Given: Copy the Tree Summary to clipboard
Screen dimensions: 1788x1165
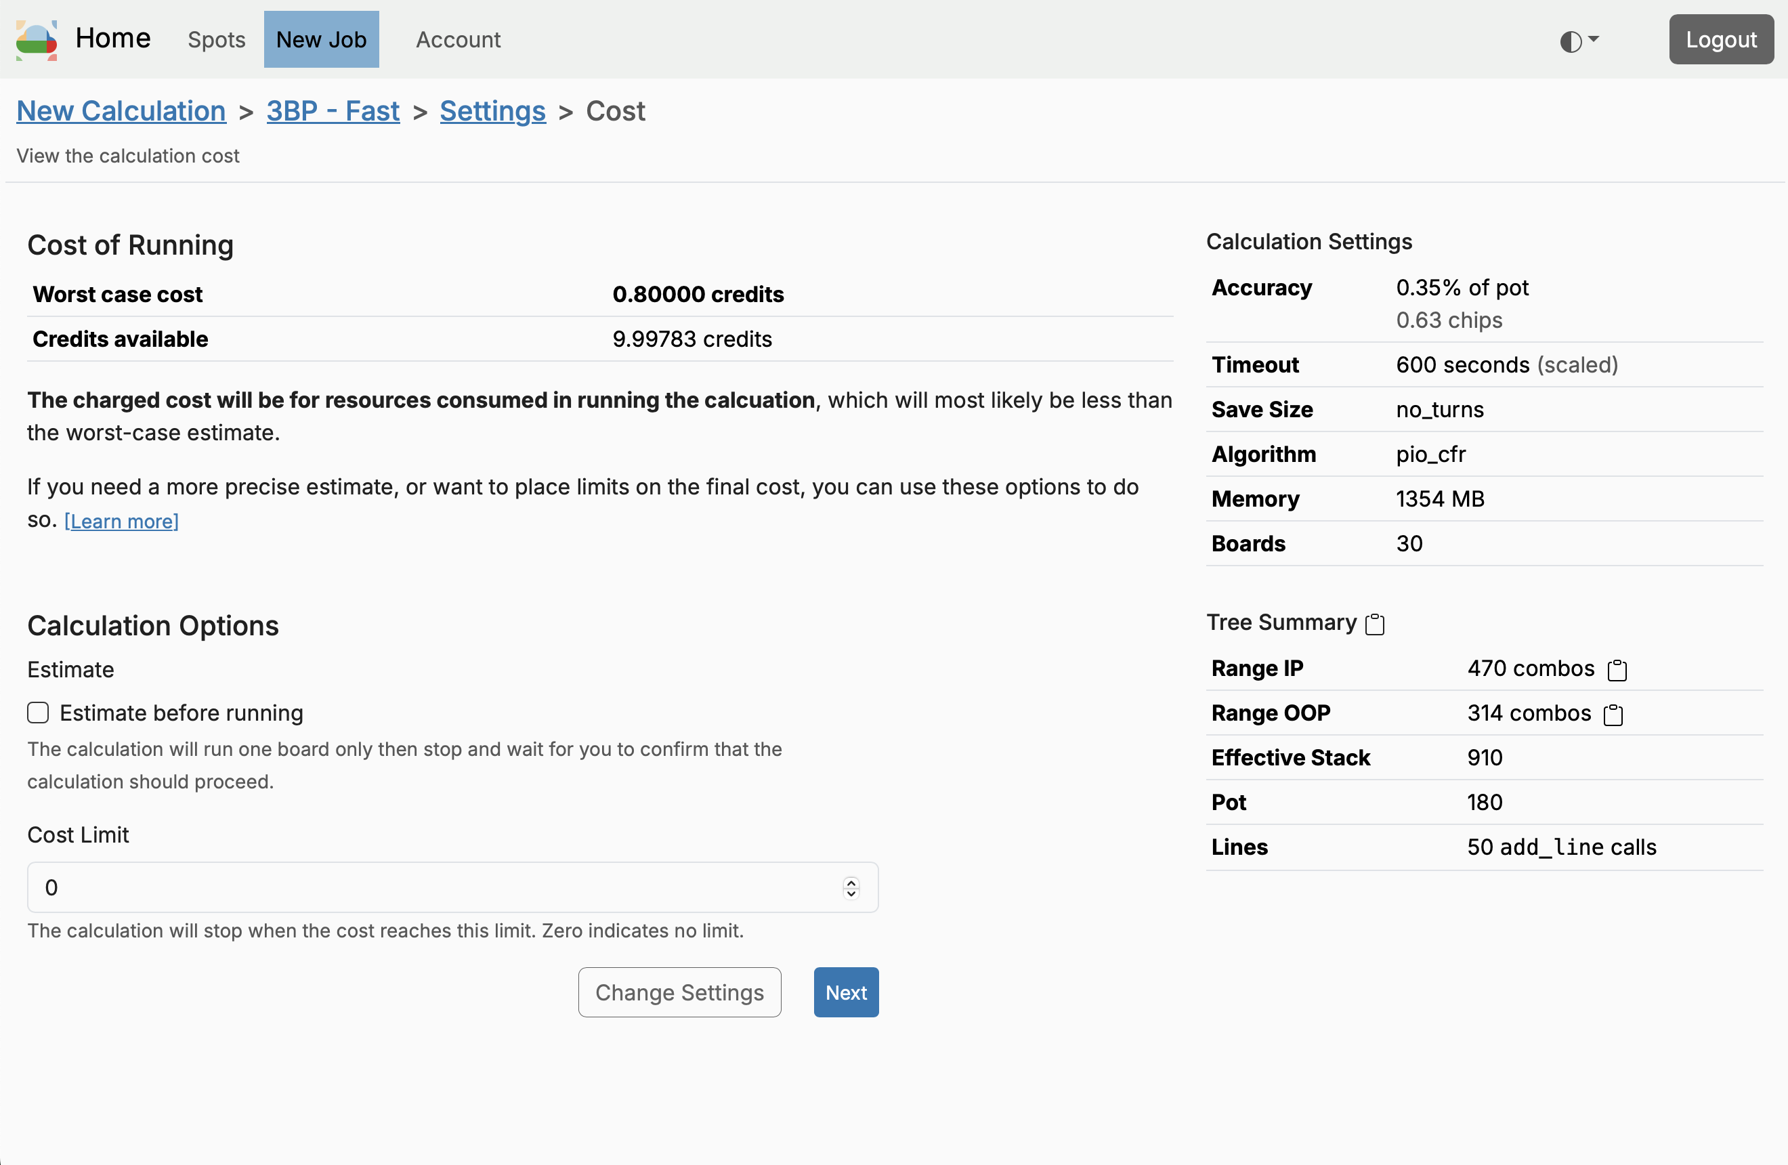Looking at the screenshot, I should 1375,624.
